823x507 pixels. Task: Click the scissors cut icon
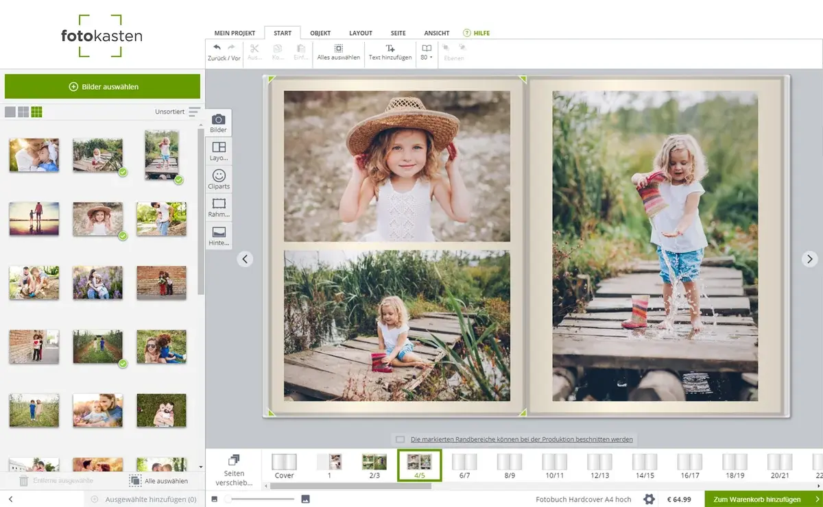click(254, 49)
